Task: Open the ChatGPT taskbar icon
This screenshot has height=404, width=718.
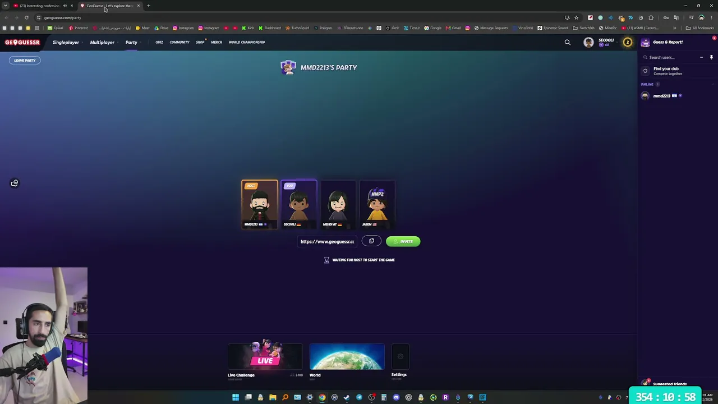Action: pos(408,397)
